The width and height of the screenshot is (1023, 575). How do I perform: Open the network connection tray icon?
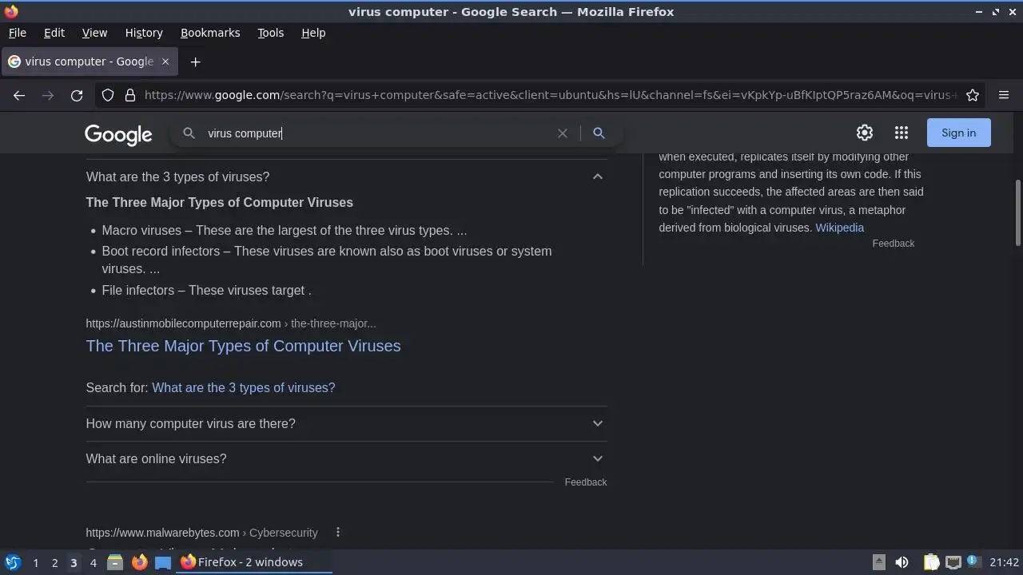[x=953, y=562]
